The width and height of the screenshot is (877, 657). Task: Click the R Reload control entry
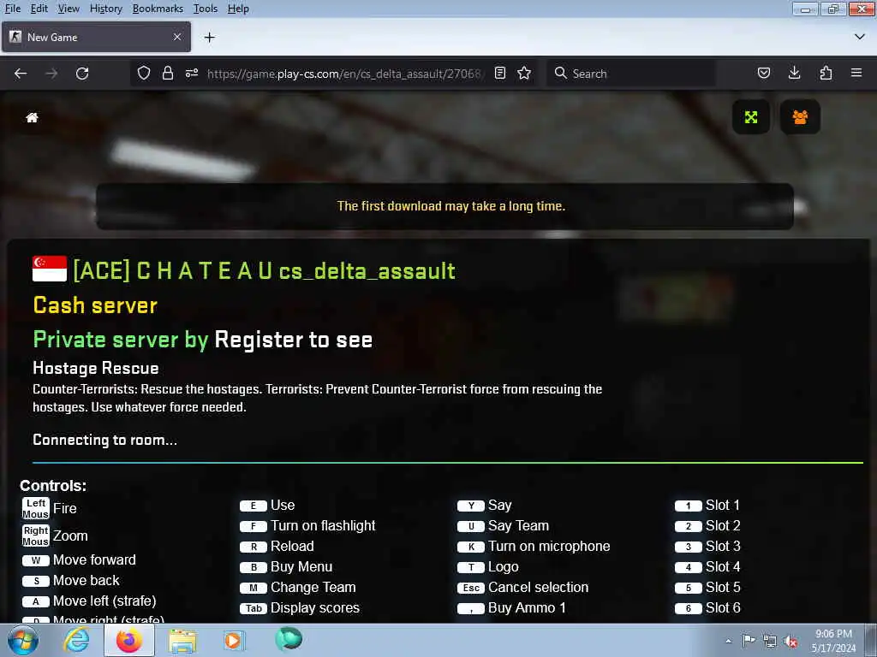tap(277, 547)
